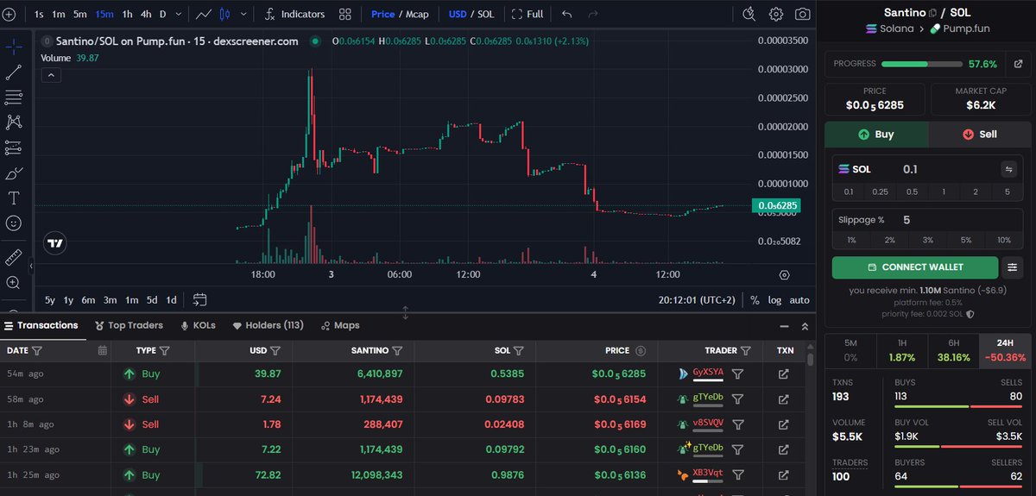Open the Maps tab
The image size is (1036, 496).
pyautogui.click(x=339, y=325)
